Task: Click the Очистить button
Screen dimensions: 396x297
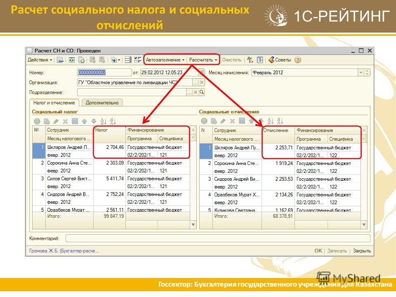Action: (231, 60)
